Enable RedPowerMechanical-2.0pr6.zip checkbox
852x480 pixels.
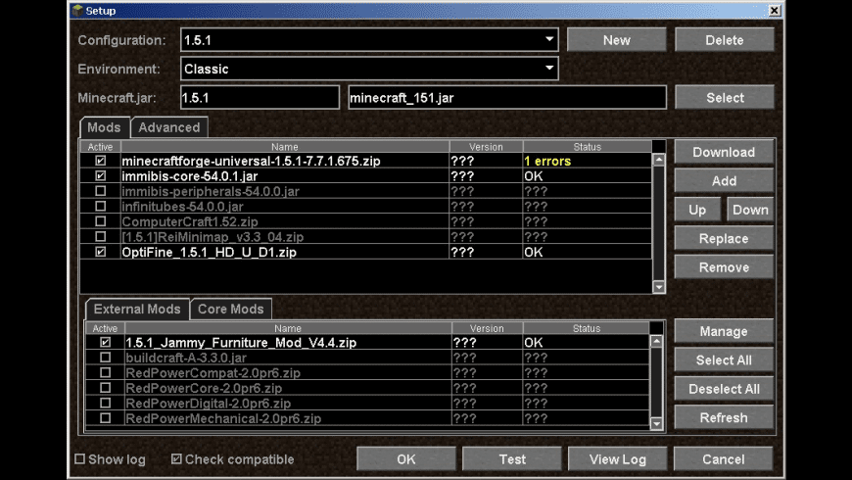[x=105, y=418]
